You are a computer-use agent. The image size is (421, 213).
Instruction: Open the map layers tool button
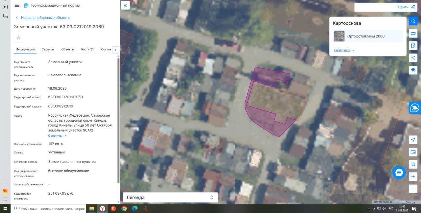(413, 21)
